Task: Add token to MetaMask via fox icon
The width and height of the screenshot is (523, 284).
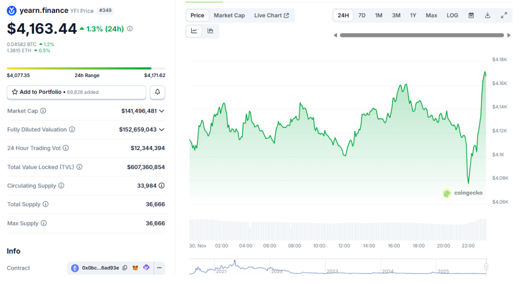Action: tap(135, 268)
